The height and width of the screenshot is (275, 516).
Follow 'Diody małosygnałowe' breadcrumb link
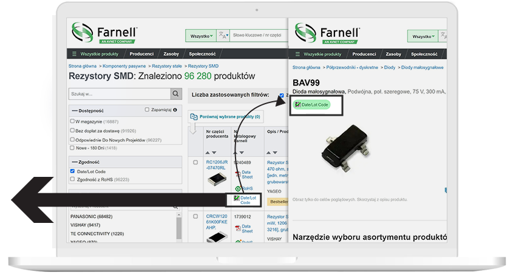[423, 67]
